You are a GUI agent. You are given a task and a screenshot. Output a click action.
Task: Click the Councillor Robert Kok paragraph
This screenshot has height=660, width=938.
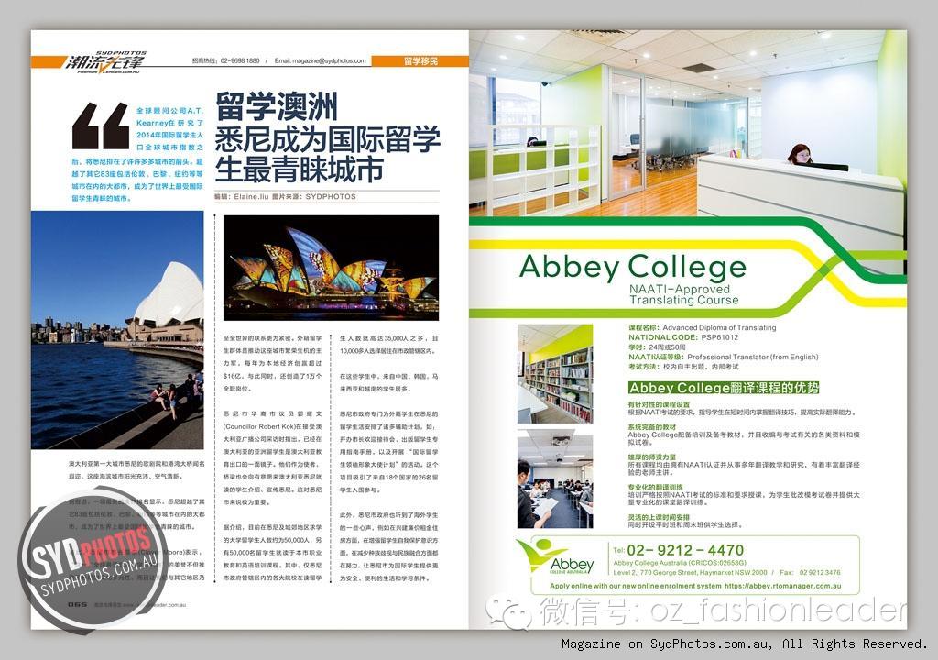[x=272, y=458]
